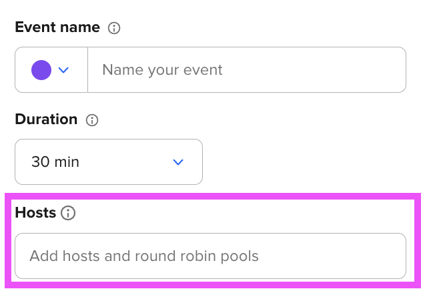Expand the event color chevron
The image size is (427, 291).
[x=63, y=70]
